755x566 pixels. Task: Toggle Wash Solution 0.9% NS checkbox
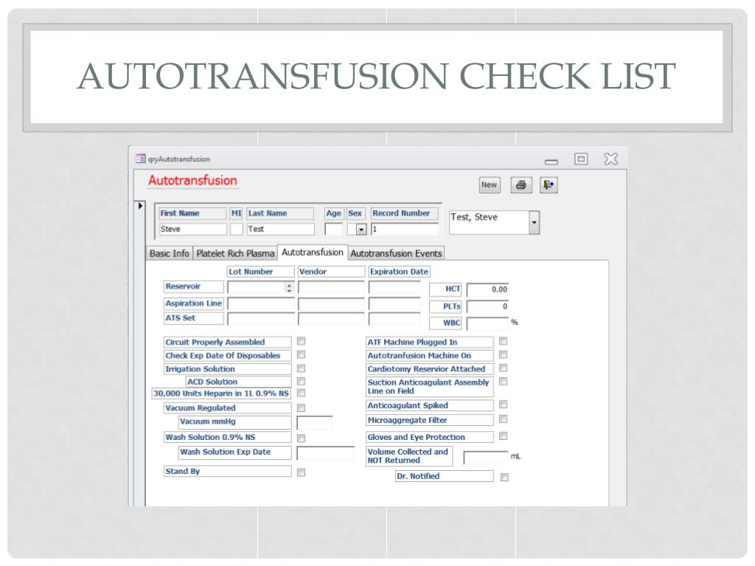coord(302,438)
